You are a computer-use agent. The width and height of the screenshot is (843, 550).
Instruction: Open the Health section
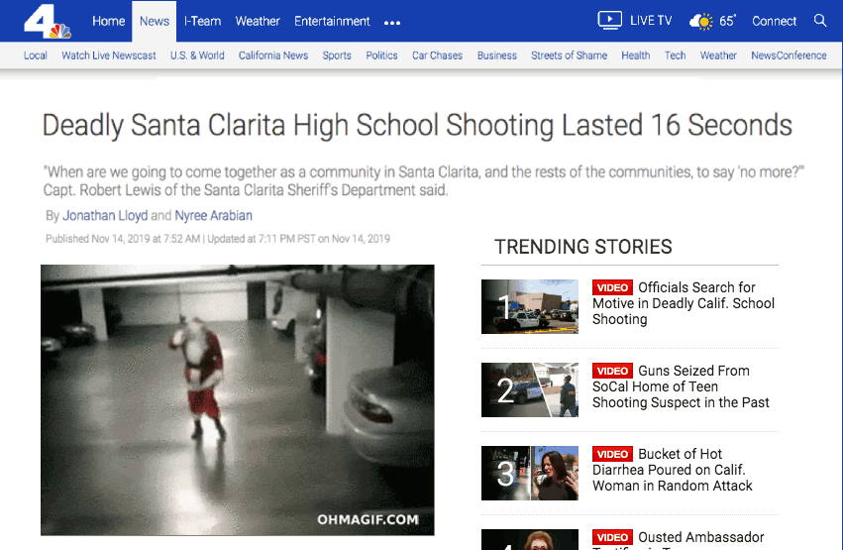tap(636, 55)
